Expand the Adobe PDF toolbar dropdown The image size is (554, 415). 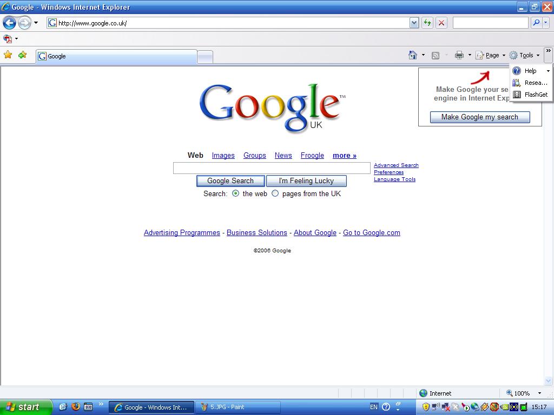pyautogui.click(x=16, y=38)
